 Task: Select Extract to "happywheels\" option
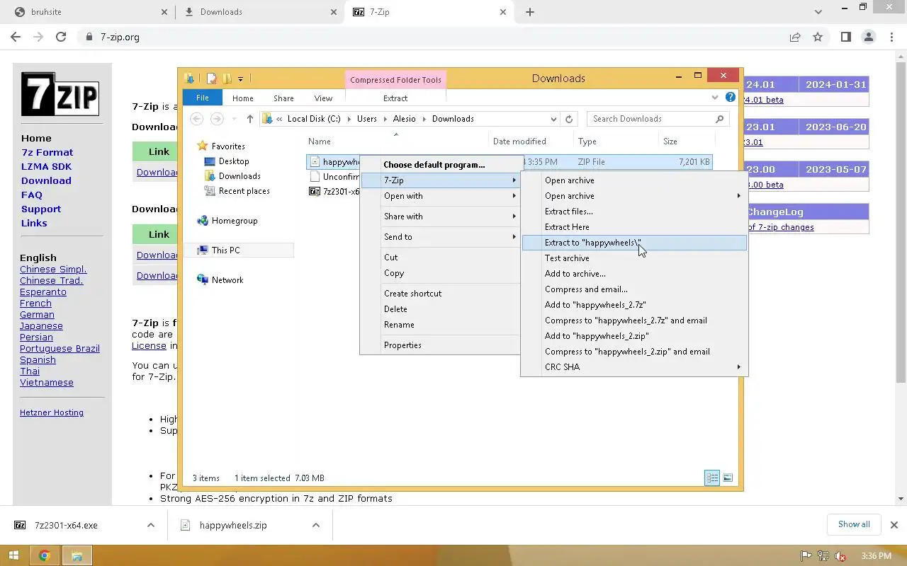click(x=634, y=243)
